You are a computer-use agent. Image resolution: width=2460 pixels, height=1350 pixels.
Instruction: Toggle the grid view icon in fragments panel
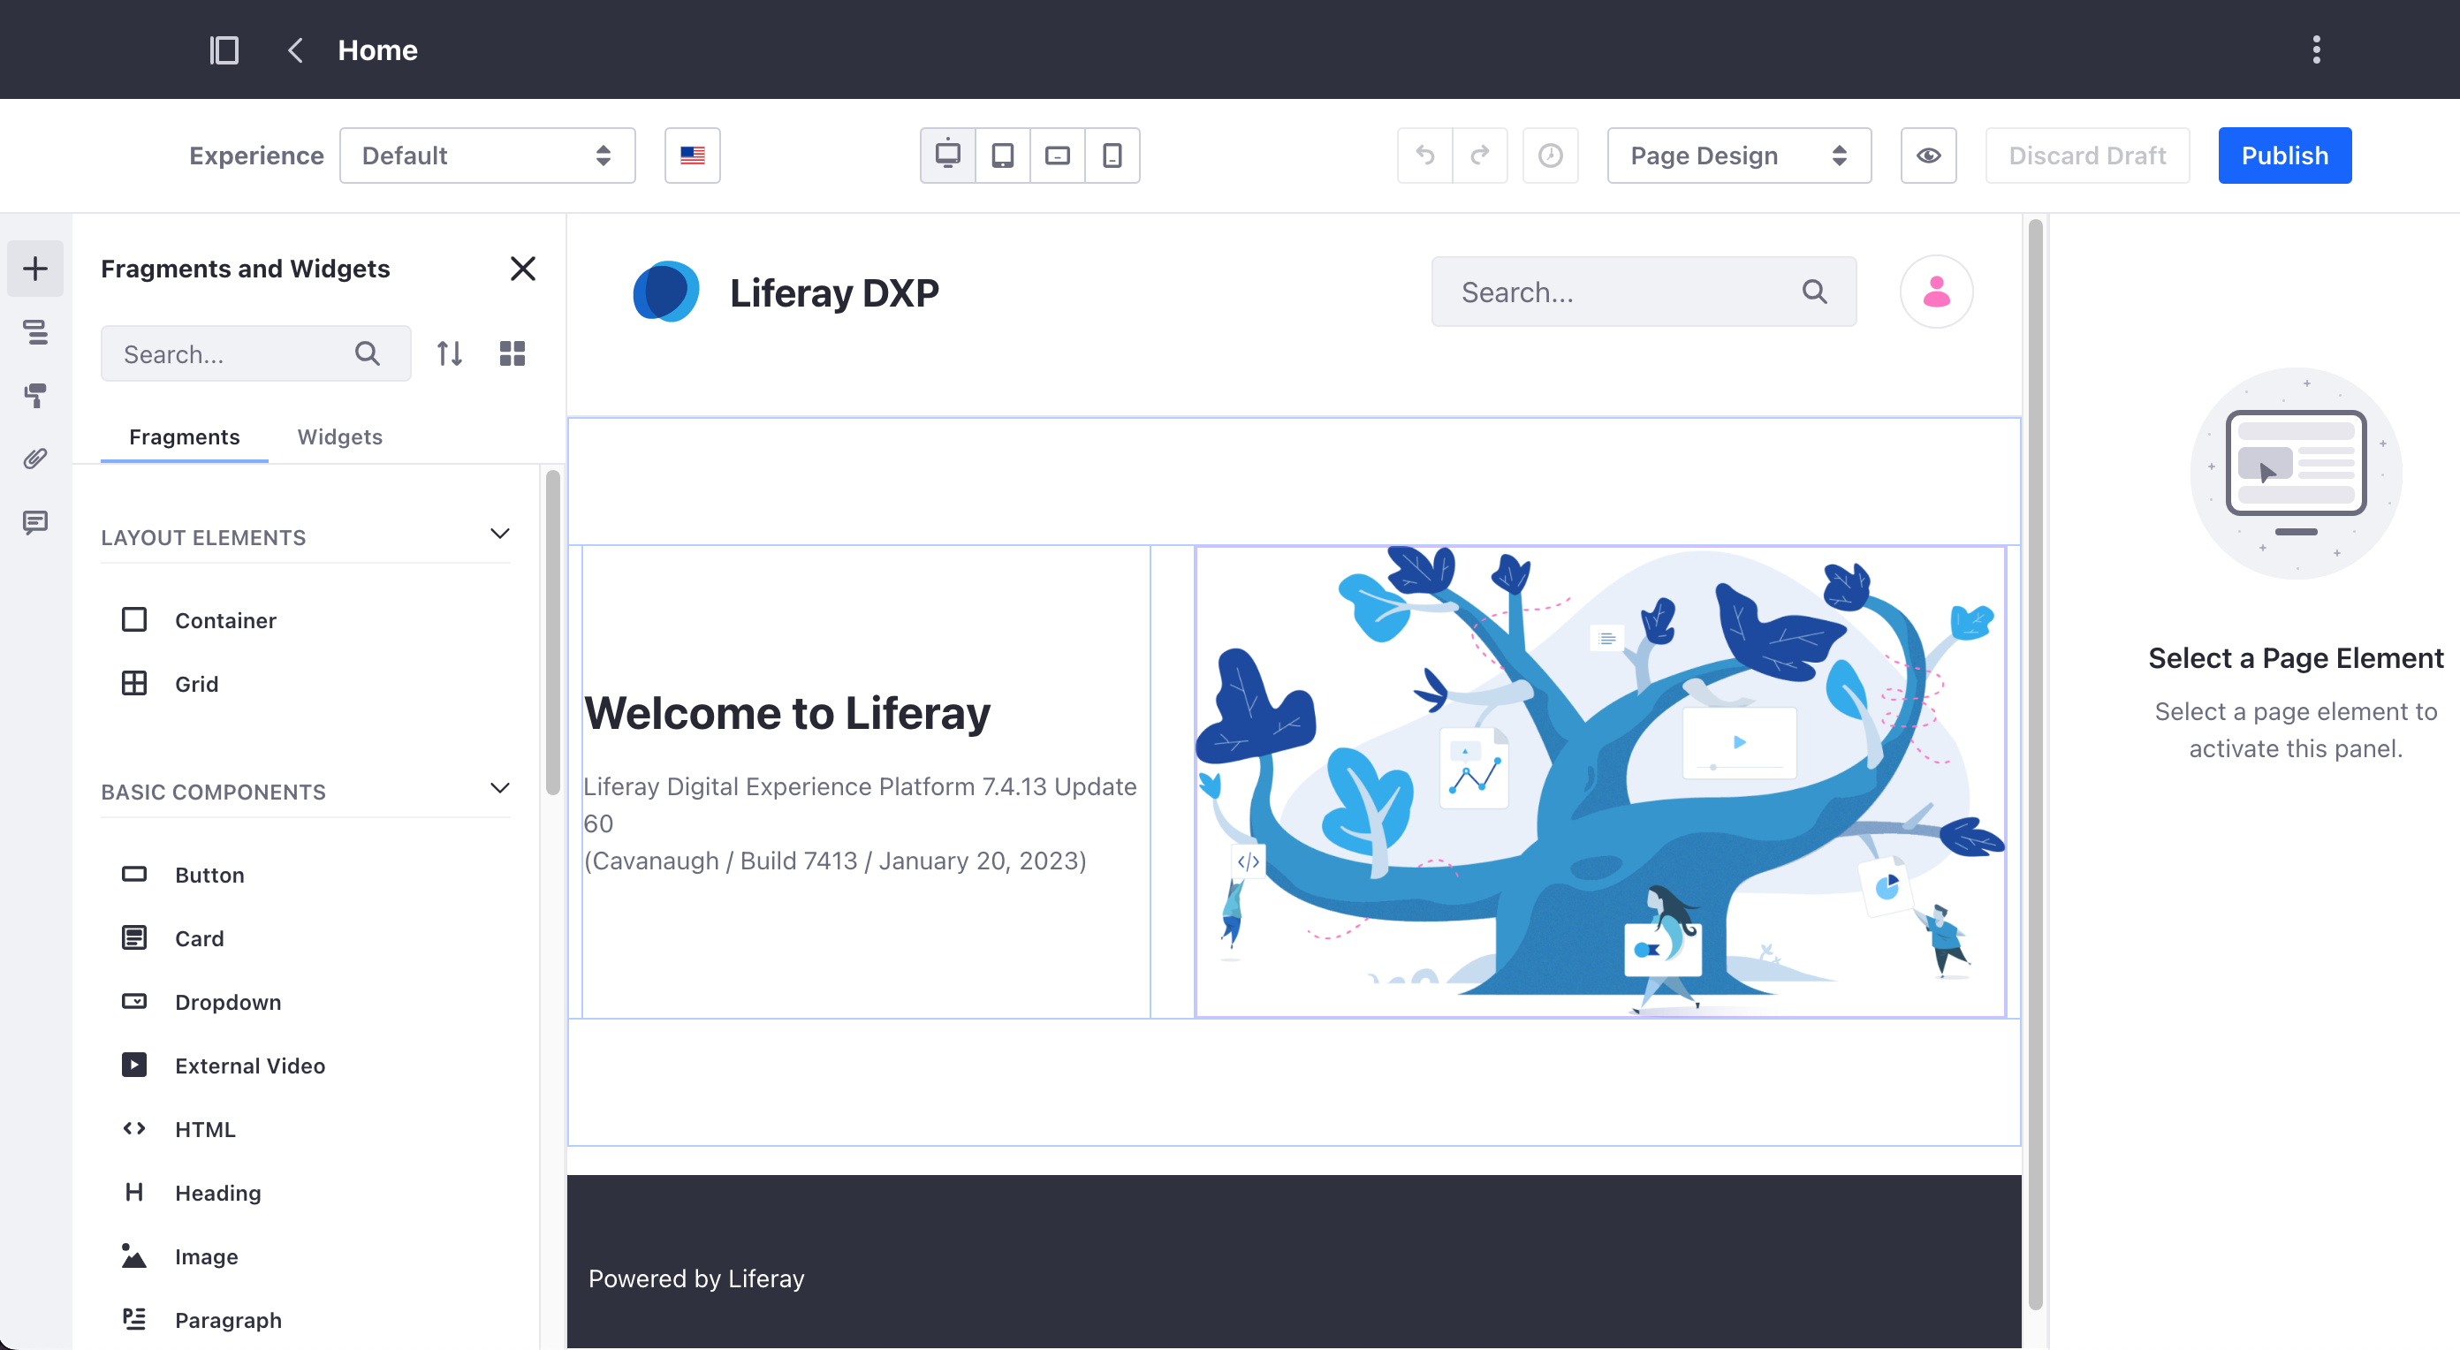click(x=512, y=353)
